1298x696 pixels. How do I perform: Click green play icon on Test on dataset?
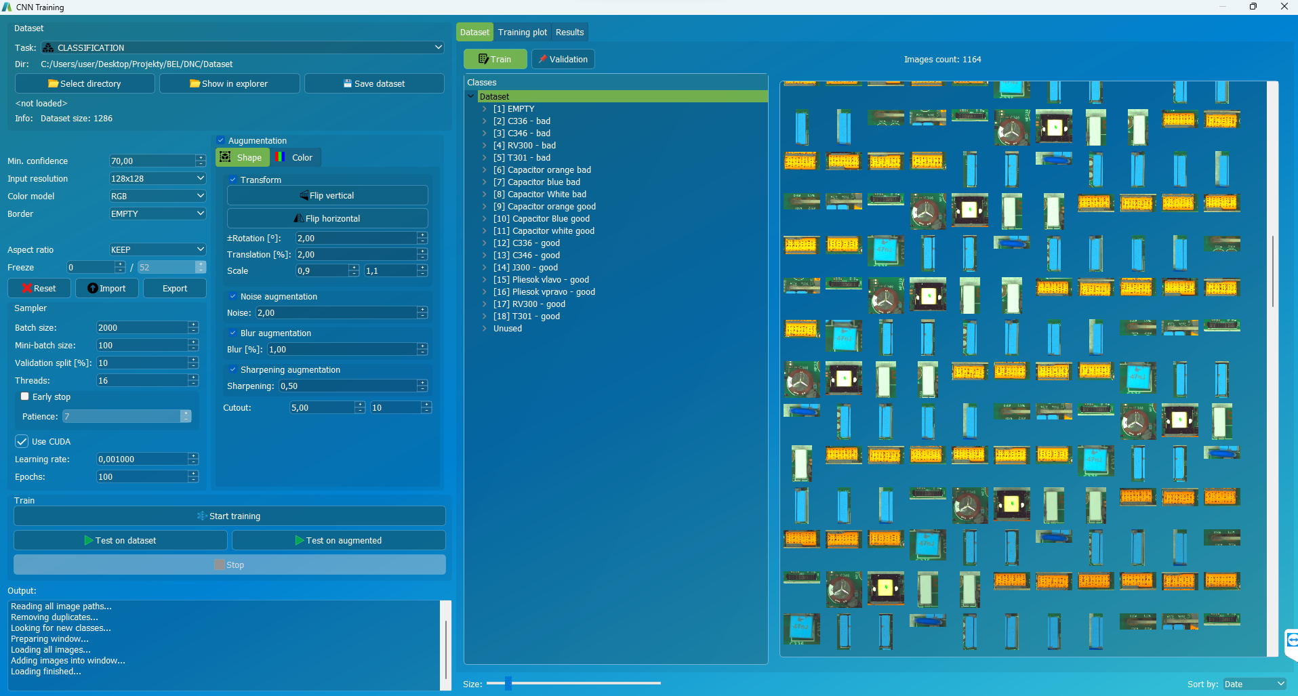[89, 540]
